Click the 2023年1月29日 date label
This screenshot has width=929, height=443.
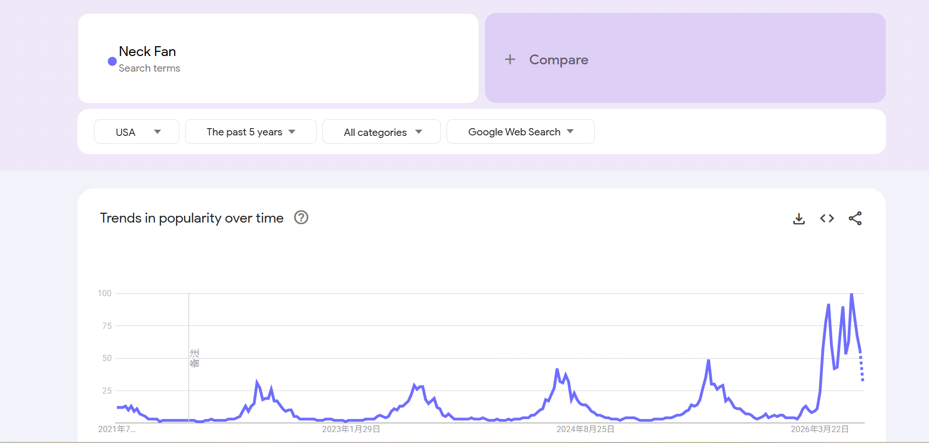coord(351,429)
